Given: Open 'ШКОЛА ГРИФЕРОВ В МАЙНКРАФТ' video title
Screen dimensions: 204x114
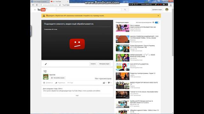Looking at the screenshot, I should point(144,37).
